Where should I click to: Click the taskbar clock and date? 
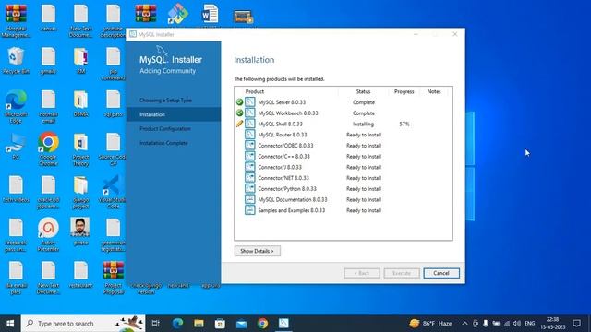552,324
